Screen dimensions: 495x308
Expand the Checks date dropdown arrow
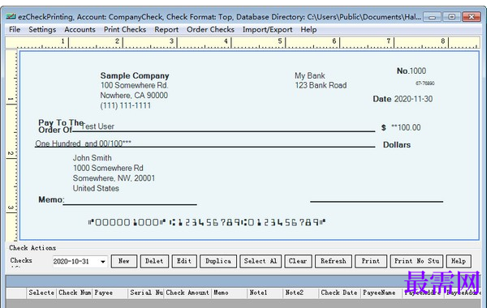[103, 262]
